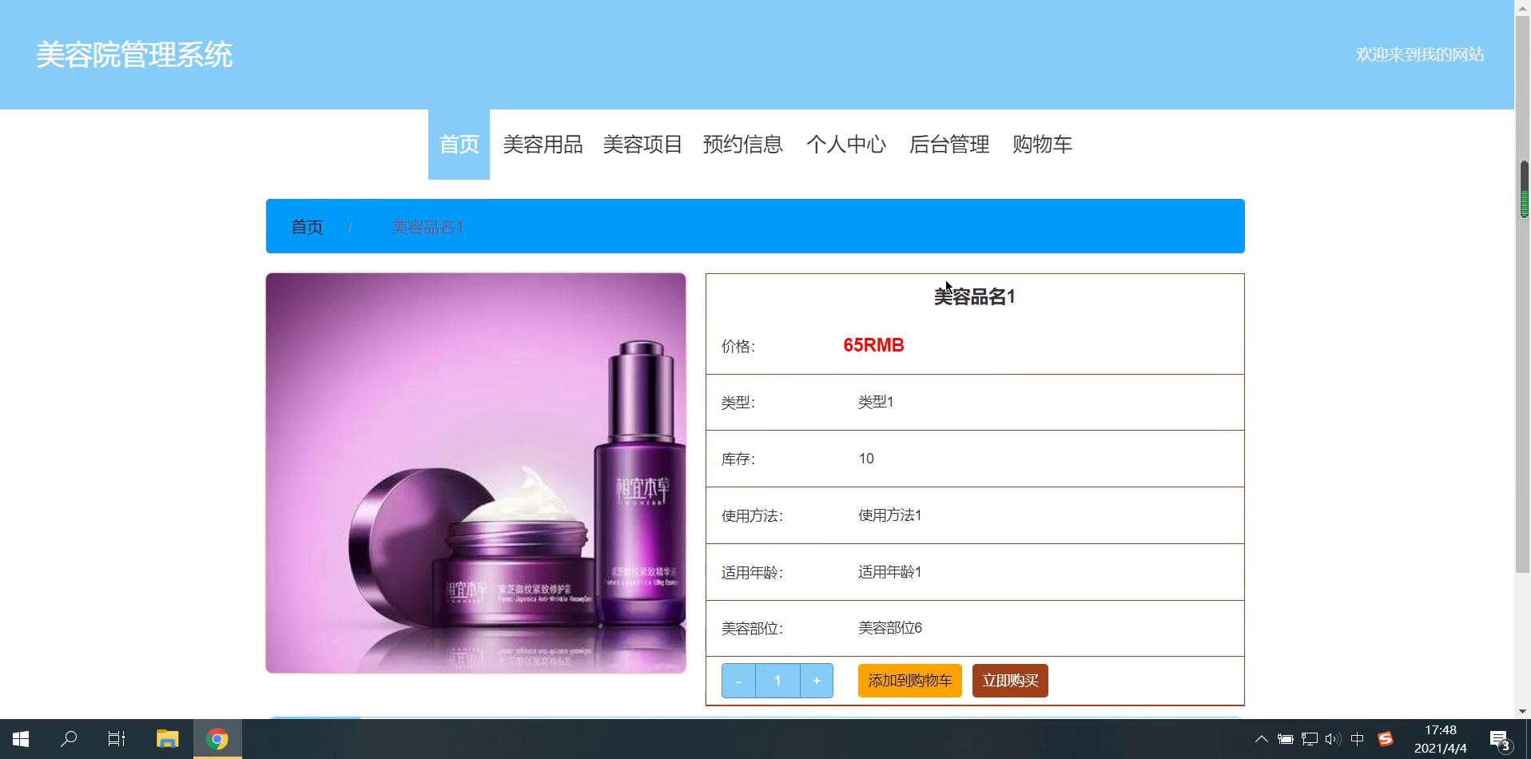Click the quantity input field

tap(777, 681)
